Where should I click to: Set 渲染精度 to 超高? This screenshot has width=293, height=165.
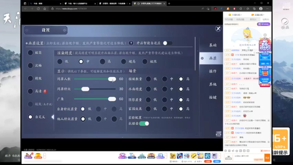[x=123, y=61]
